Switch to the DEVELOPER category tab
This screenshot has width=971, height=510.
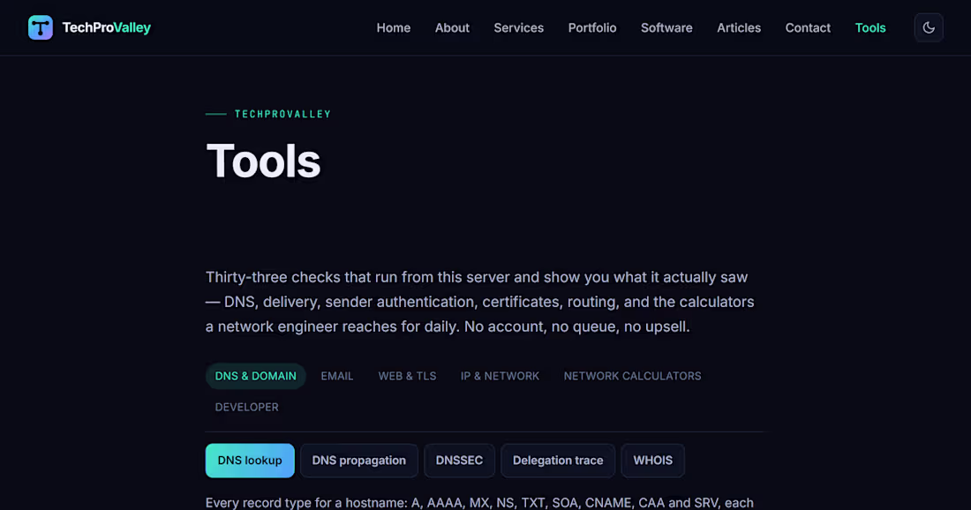click(246, 407)
